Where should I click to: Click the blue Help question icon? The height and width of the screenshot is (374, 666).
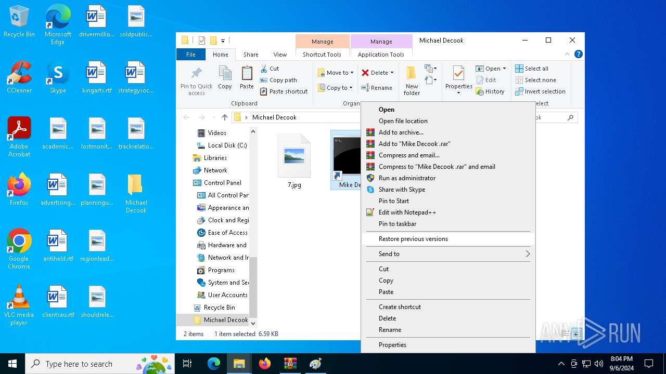pyautogui.click(x=578, y=54)
